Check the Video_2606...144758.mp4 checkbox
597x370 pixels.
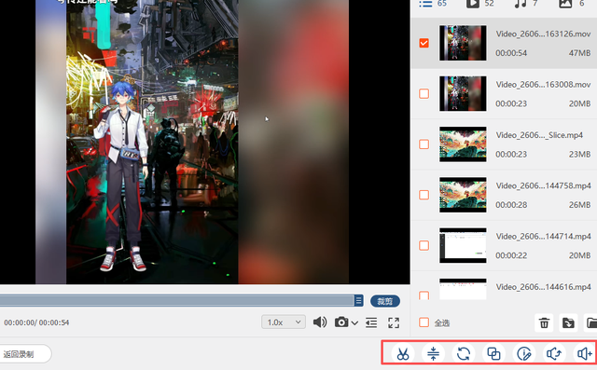(423, 195)
